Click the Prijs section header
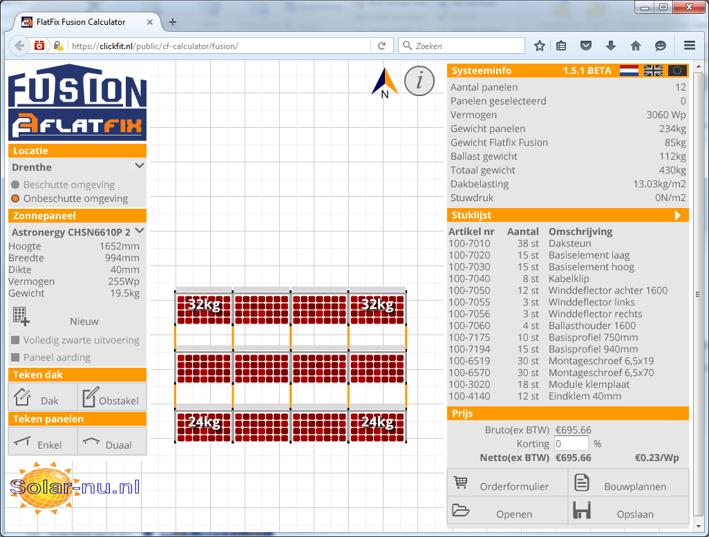This screenshot has height=537, width=709. pyautogui.click(x=568, y=413)
